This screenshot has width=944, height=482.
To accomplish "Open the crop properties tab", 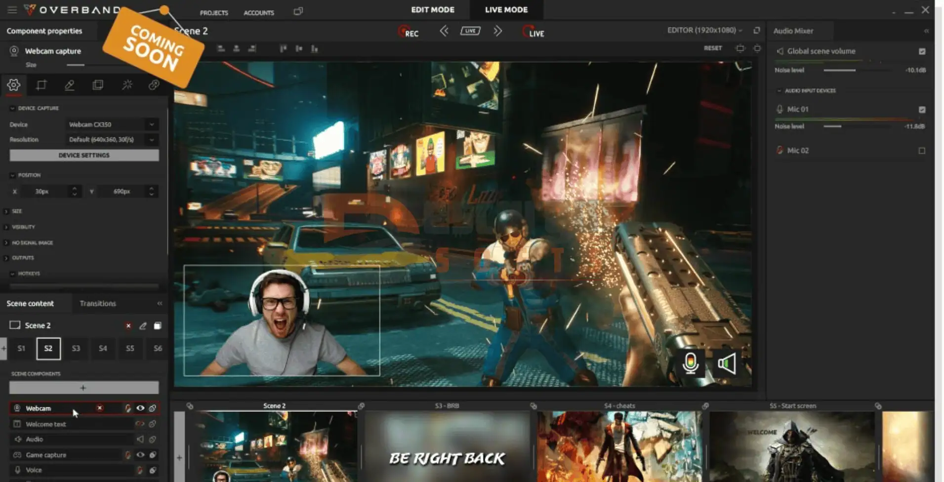I will click(x=41, y=85).
